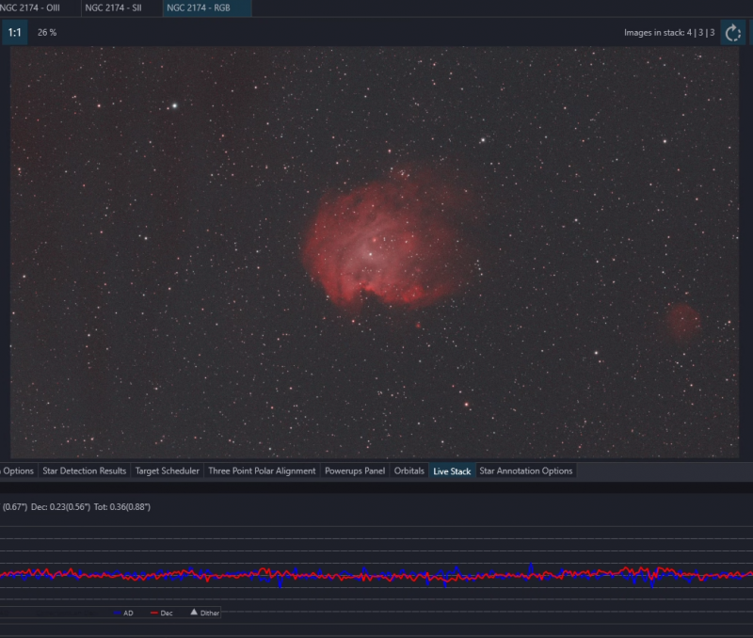Toggle the 1:1 zoom button
The width and height of the screenshot is (753, 638).
(x=14, y=33)
